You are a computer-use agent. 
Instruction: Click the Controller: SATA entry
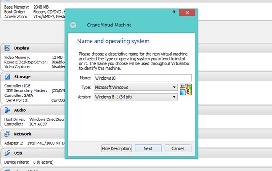[19, 95]
